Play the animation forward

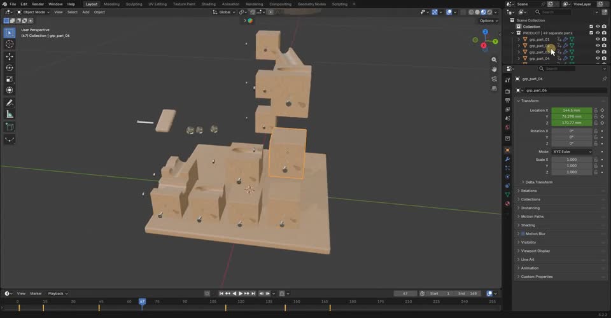pyautogui.click(x=241, y=293)
